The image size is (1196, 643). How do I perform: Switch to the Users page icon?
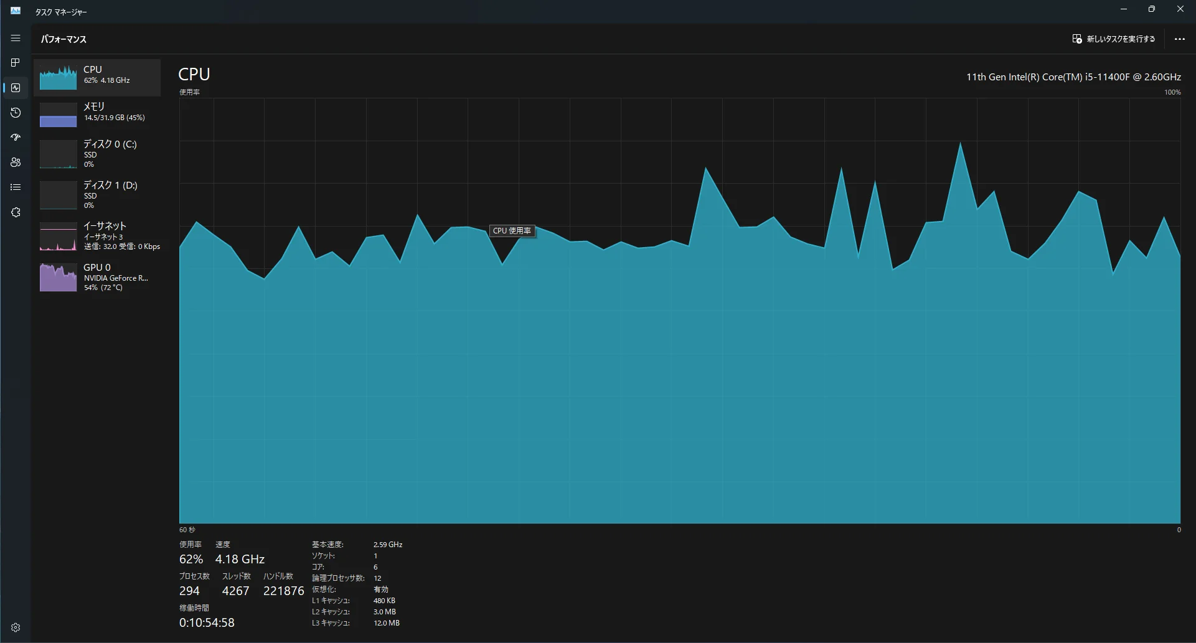[x=16, y=162]
